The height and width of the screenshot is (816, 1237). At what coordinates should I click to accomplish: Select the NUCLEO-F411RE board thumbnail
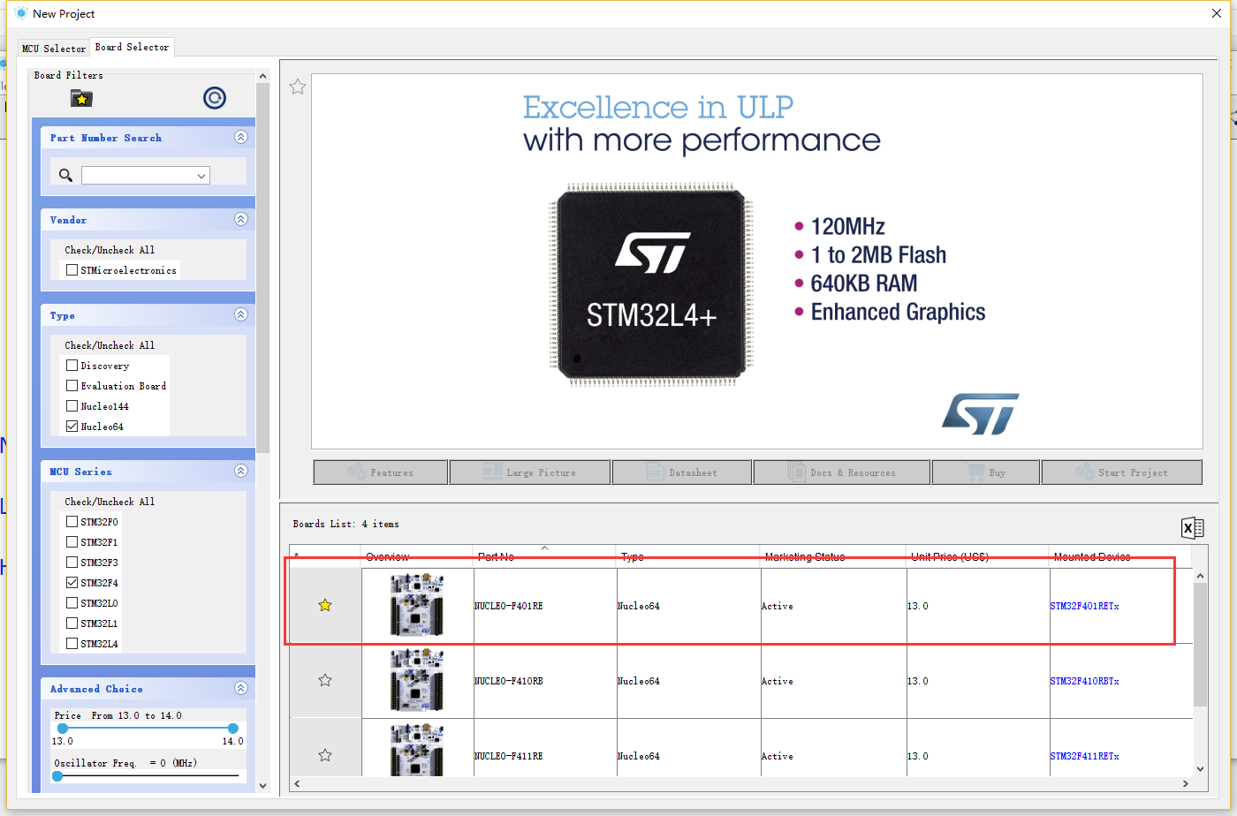pyautogui.click(x=417, y=749)
